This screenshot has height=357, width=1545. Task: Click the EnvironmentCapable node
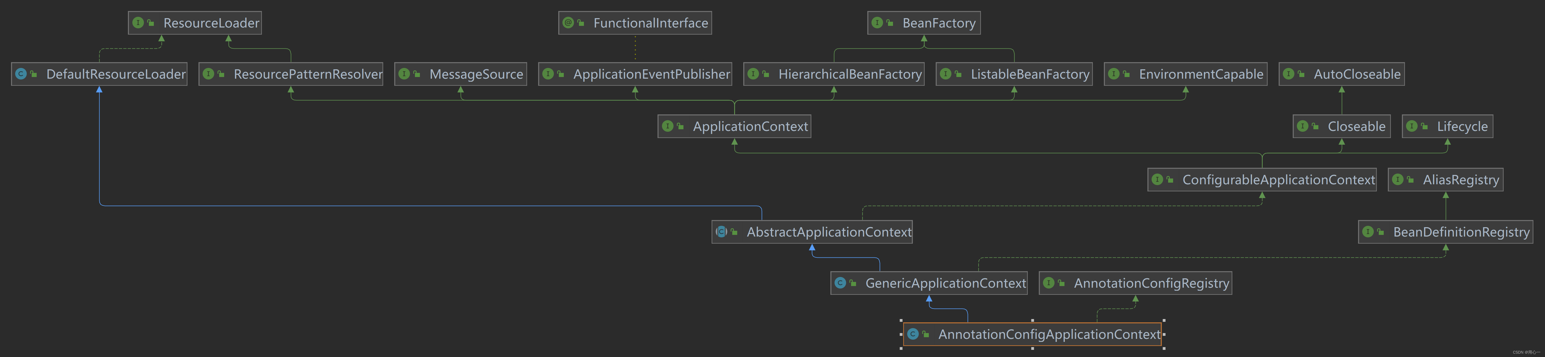point(1186,74)
